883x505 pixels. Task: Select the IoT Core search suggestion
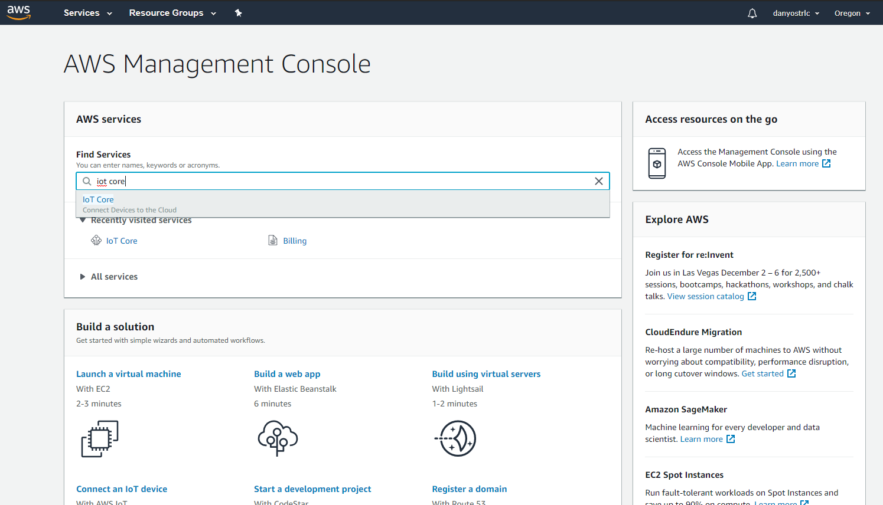click(x=343, y=204)
